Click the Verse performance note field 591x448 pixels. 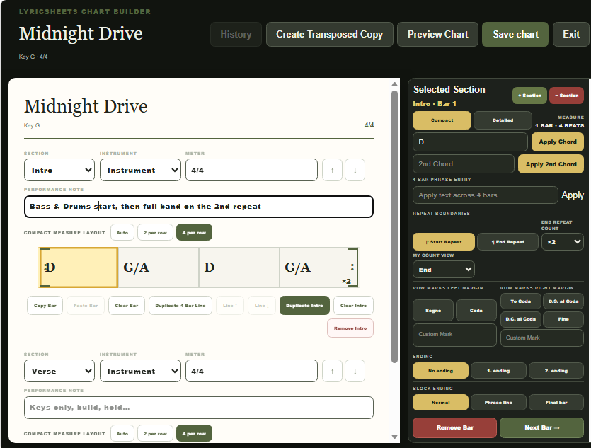pos(199,408)
